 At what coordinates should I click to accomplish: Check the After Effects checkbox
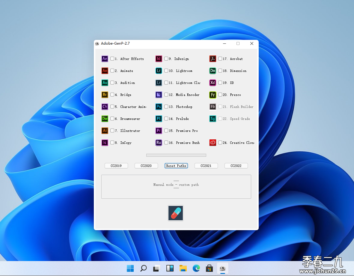click(112, 59)
